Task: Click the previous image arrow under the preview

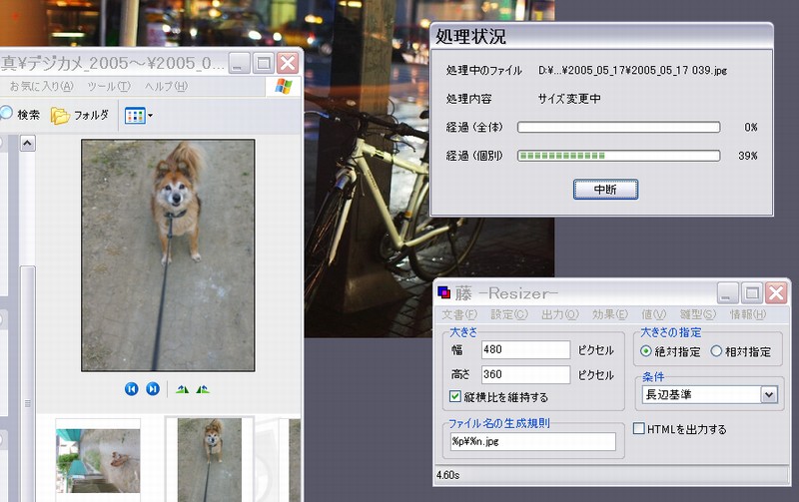Action: (x=131, y=389)
